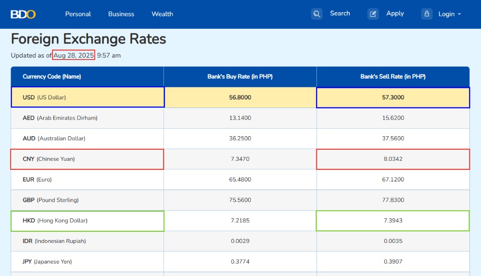Click AED sell rate 15.6200
This screenshot has width=481, height=276.
pos(393,118)
